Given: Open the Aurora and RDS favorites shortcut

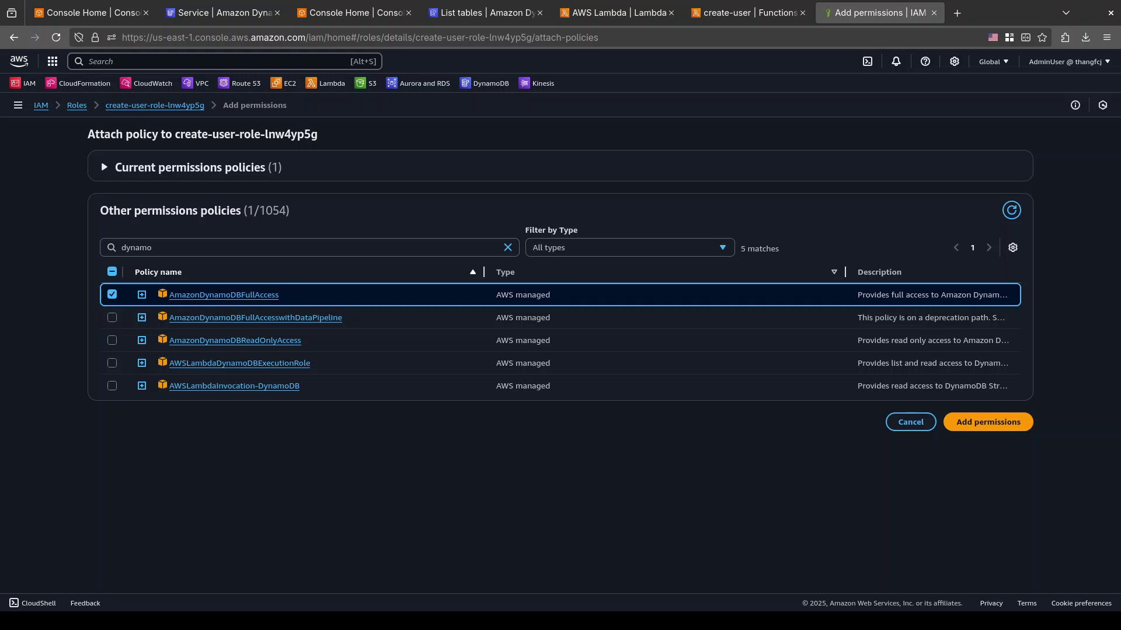Looking at the screenshot, I should [418, 83].
